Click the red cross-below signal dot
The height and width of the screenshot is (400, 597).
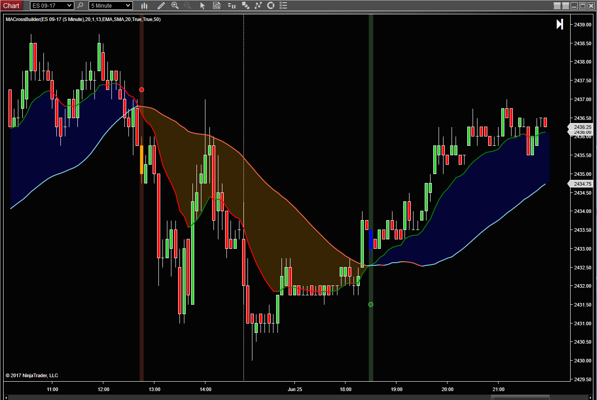point(141,89)
